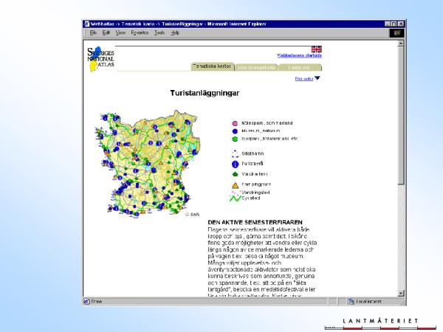Screen dimensions: 443x332
Task: Click the green cycle route line symbol
Action: (x=234, y=199)
